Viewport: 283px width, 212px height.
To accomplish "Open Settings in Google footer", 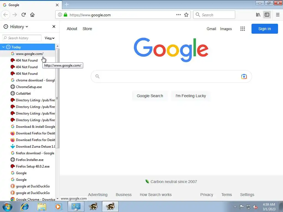I will point(247,195).
